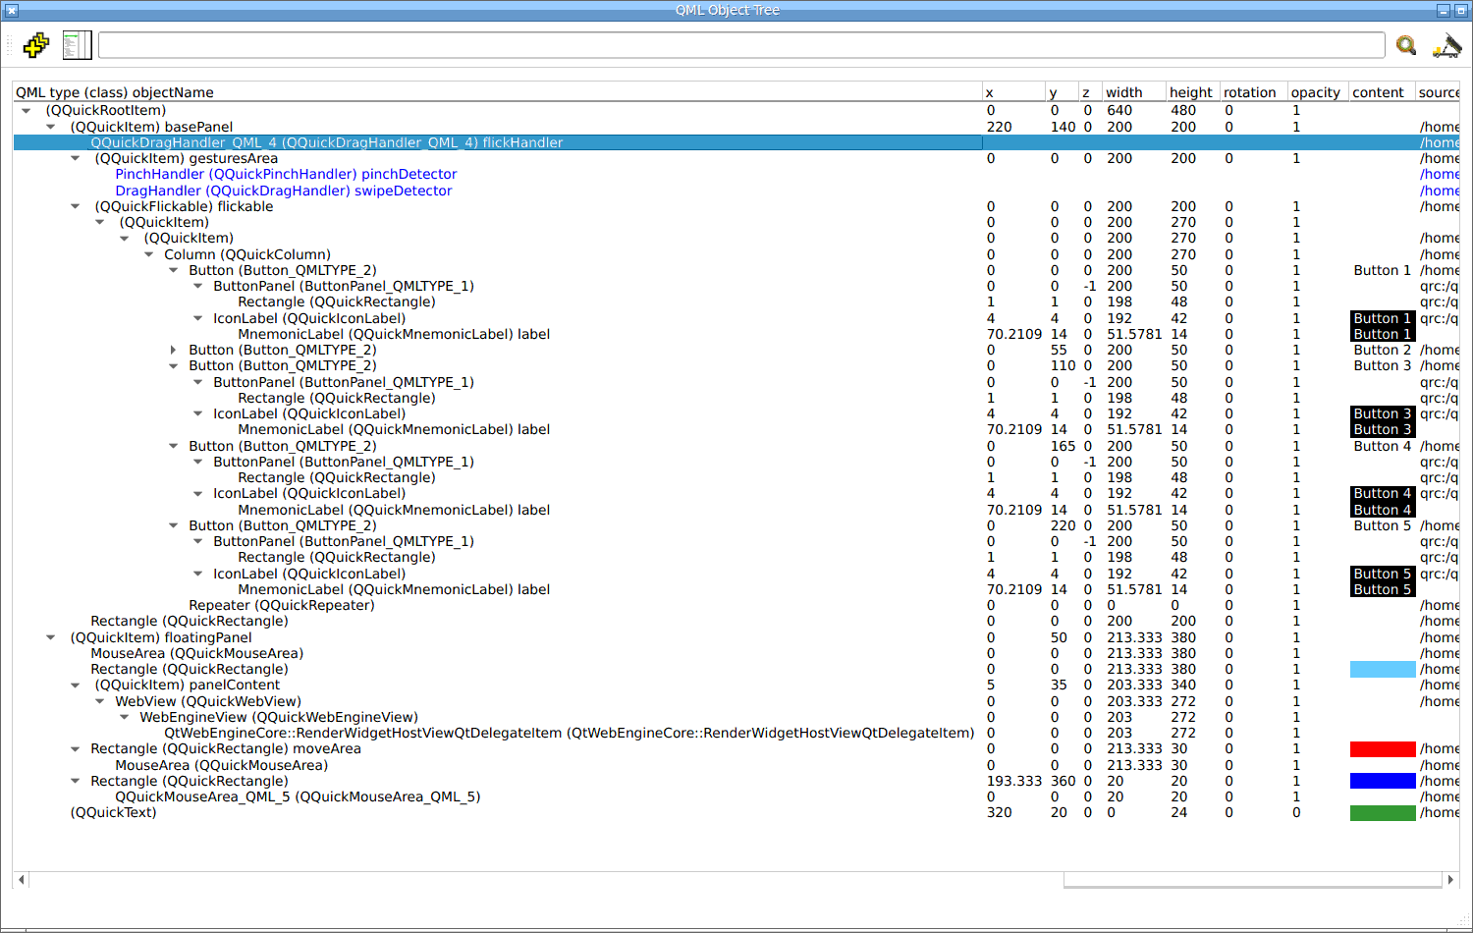Select the Repeater (QQuickRepeater) row
Screen dimensions: 1473x933
tap(281, 605)
